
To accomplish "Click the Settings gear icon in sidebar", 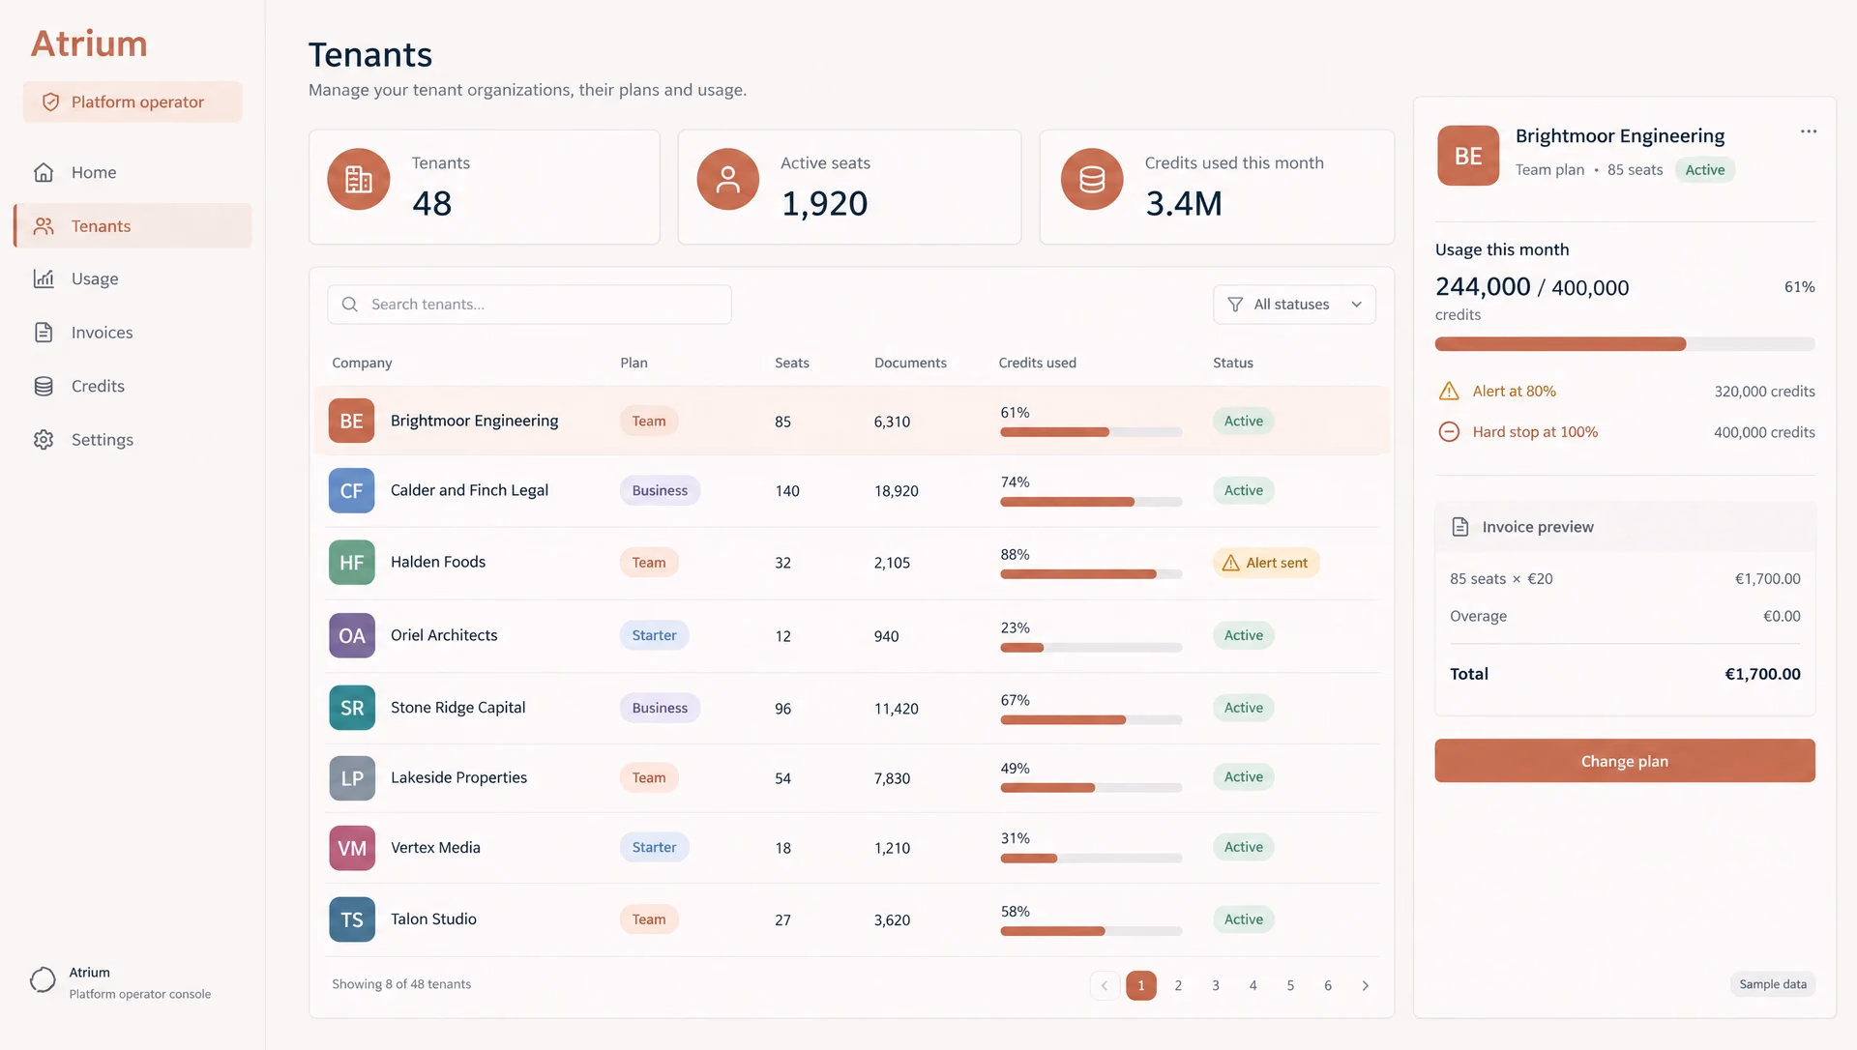I will click(44, 440).
